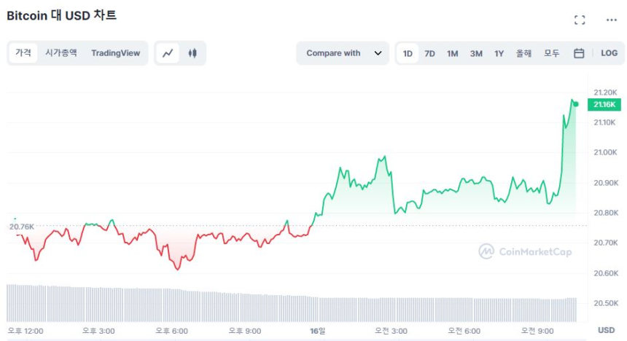This screenshot has width=627, height=341.
Task: Select the 1D time range
Action: pos(408,53)
